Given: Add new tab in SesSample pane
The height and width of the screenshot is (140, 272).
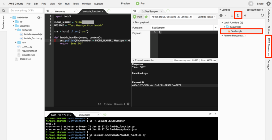Looking at the screenshot, I should coord(168,11).
